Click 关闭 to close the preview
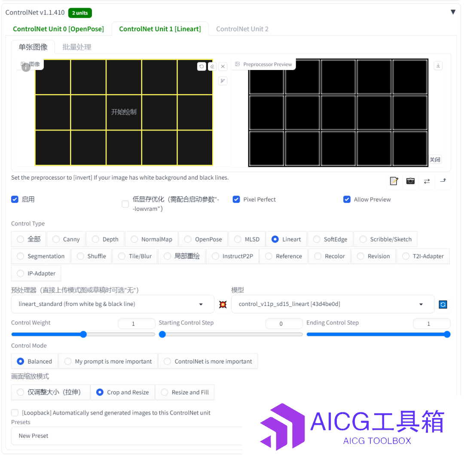 [x=435, y=160]
